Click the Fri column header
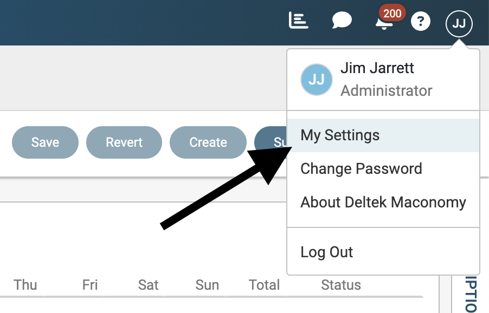489x313 pixels. coord(90,285)
